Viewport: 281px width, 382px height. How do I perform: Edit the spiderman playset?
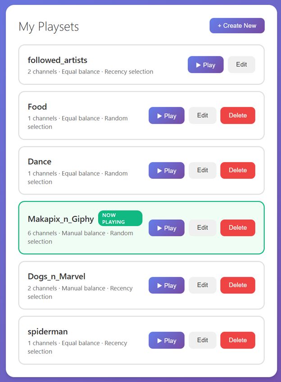pyautogui.click(x=202, y=340)
